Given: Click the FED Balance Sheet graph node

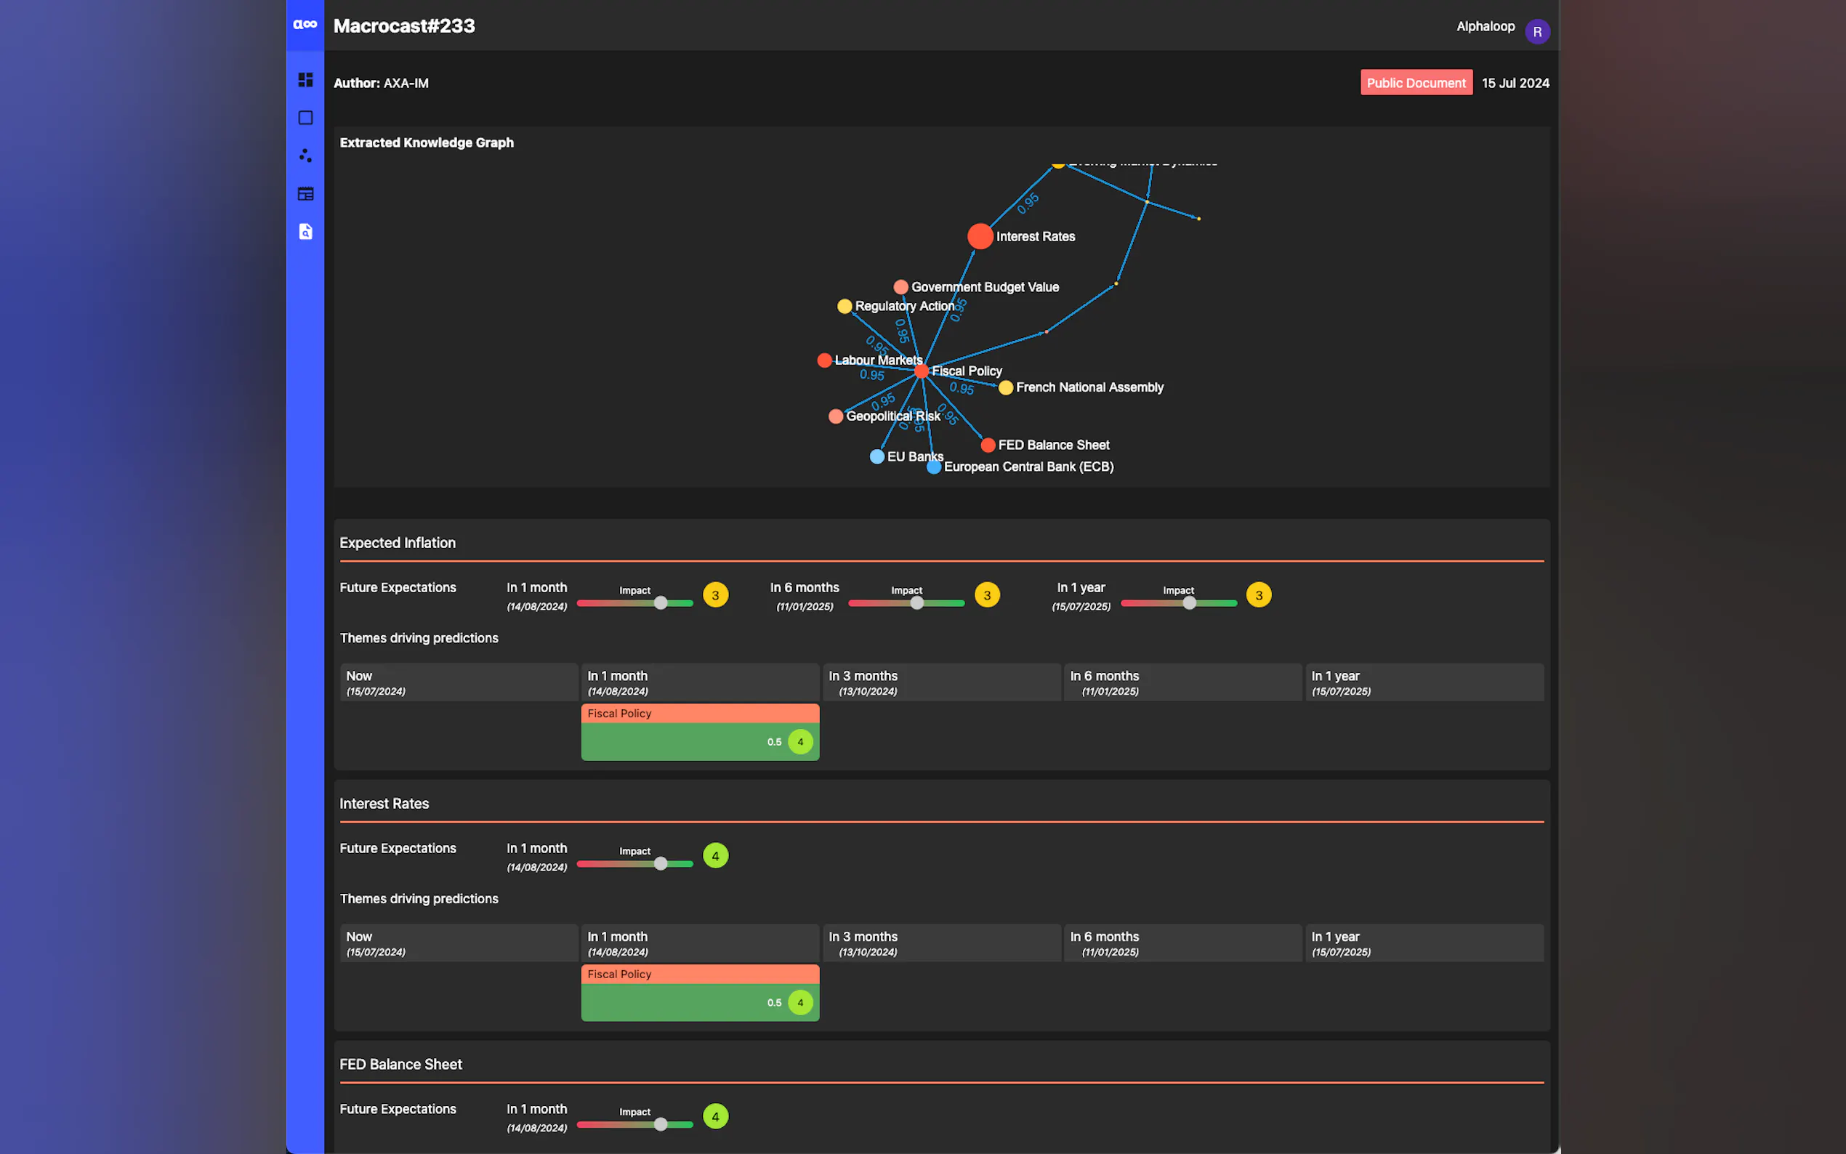Looking at the screenshot, I should (x=988, y=445).
